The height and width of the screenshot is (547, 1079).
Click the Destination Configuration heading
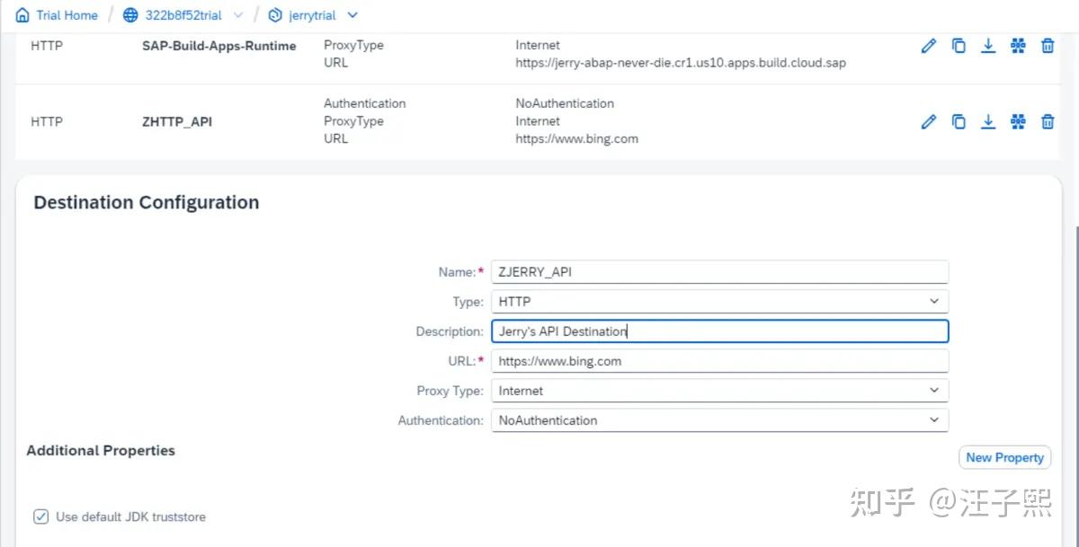tap(147, 203)
